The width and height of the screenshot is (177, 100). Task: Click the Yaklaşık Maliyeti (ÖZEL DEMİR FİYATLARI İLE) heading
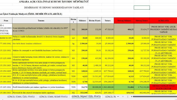coord(31,14)
